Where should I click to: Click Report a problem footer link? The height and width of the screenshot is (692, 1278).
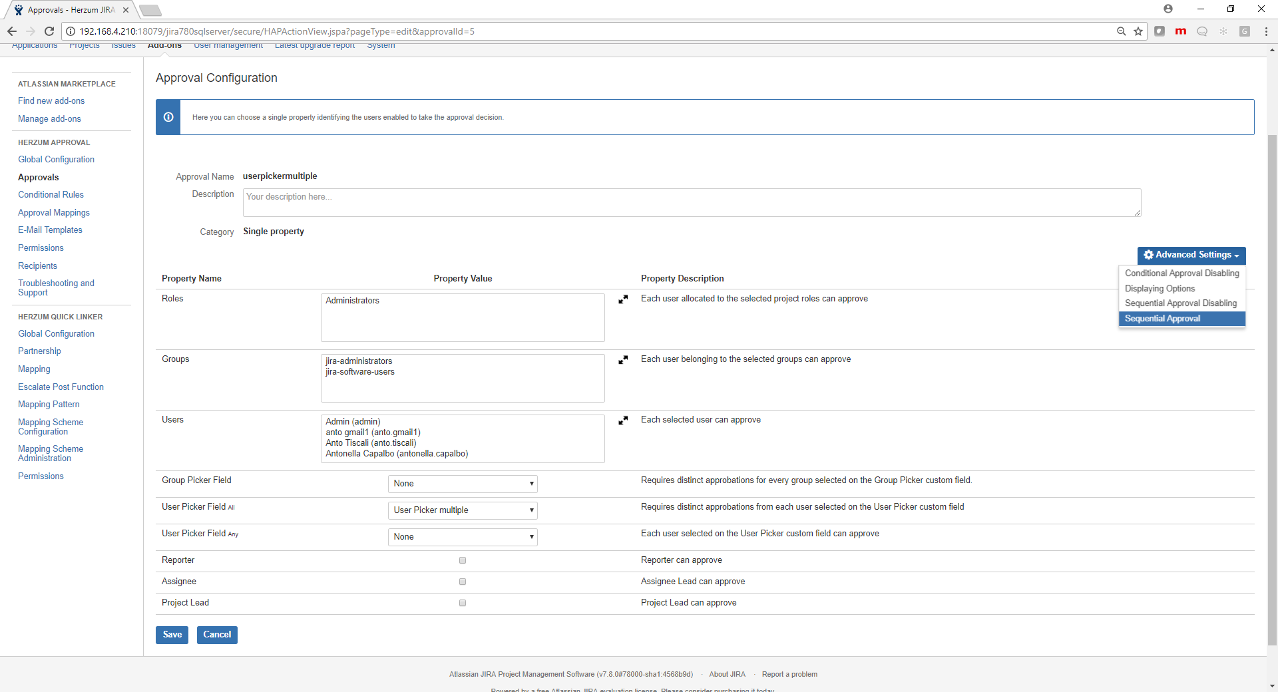tap(789, 675)
